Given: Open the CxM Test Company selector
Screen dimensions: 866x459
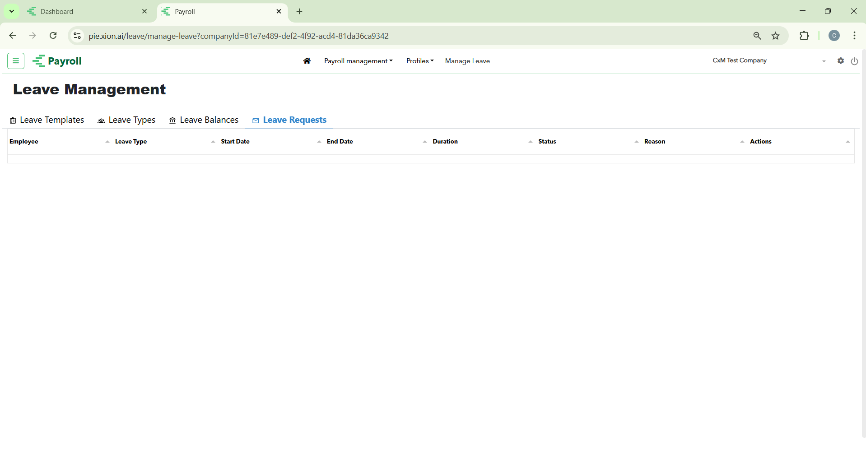Looking at the screenshot, I should tap(768, 61).
